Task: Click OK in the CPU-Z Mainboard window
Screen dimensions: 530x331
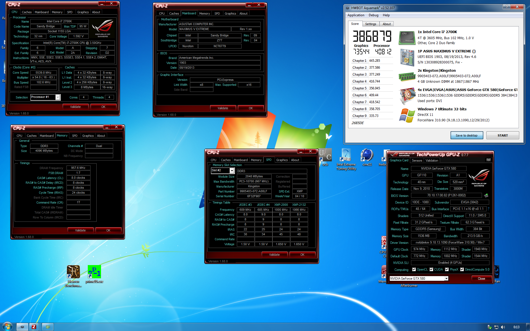Action: 251,108
